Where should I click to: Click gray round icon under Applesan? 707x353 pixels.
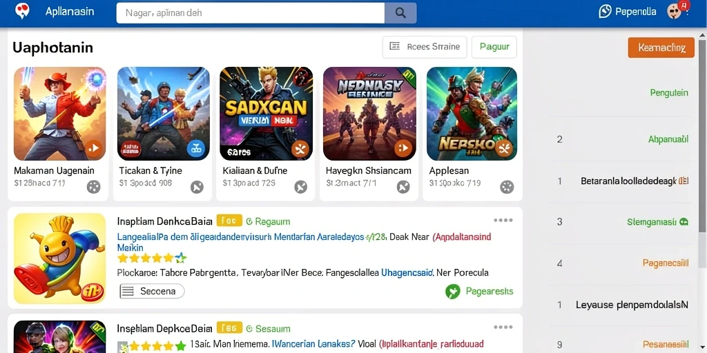507,186
